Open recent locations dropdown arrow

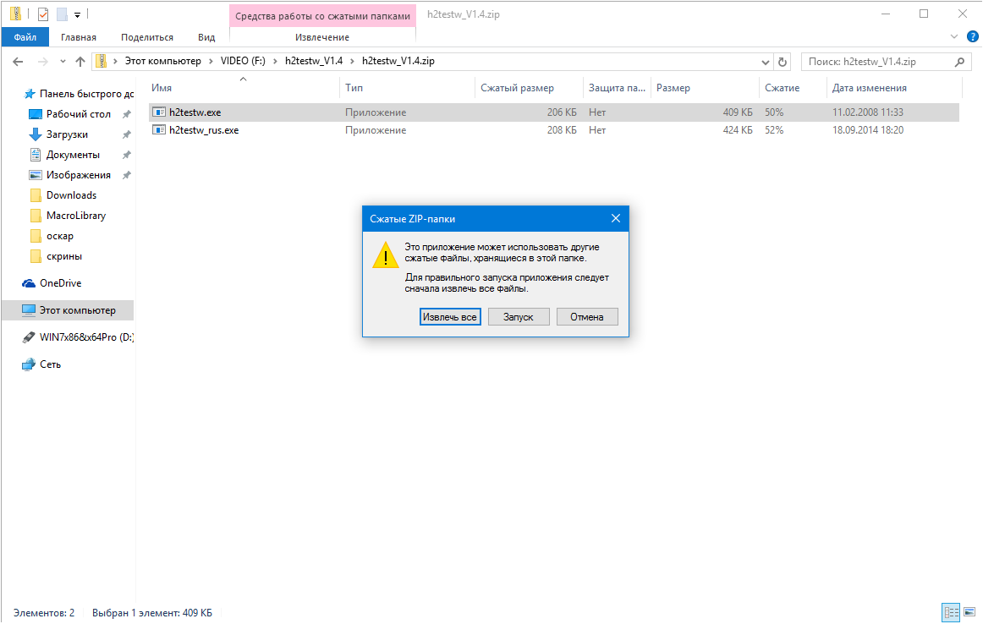click(63, 62)
